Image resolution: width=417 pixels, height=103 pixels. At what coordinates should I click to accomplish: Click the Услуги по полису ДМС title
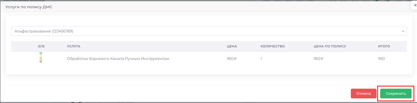pyautogui.click(x=29, y=7)
